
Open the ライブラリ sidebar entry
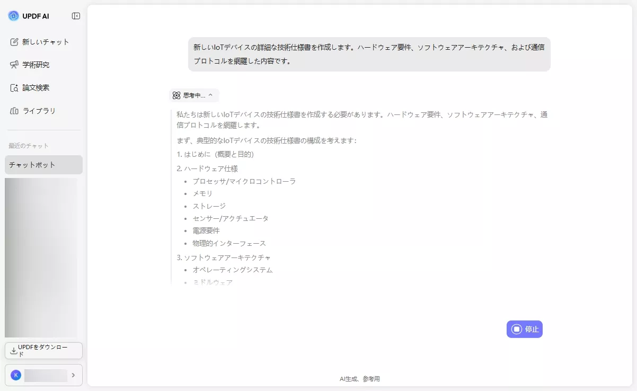pos(32,110)
